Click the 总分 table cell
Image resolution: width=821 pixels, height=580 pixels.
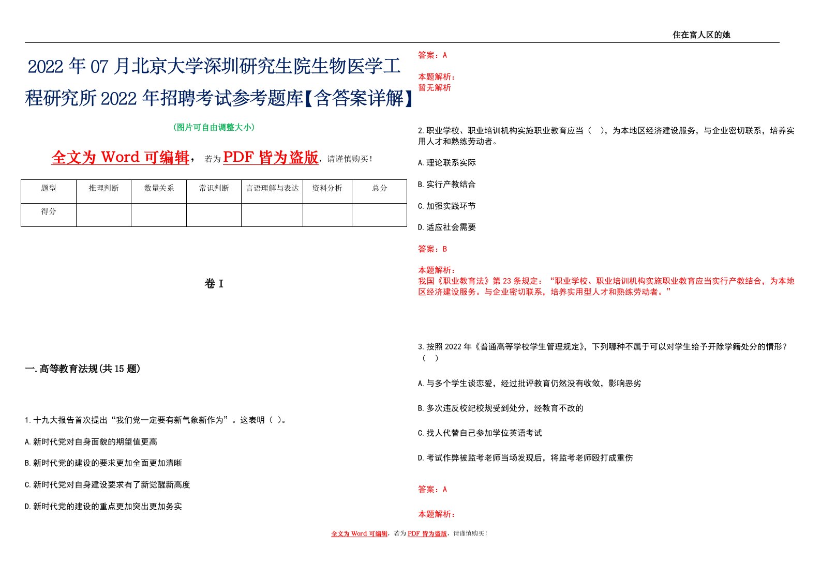380,191
